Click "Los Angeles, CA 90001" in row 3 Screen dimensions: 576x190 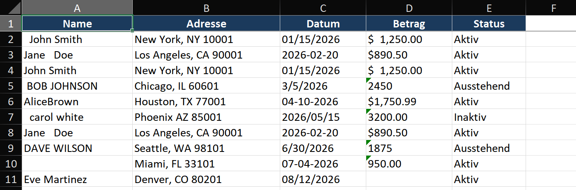pos(206,54)
